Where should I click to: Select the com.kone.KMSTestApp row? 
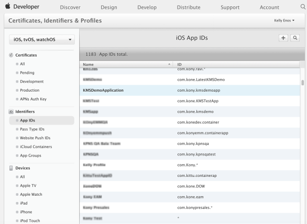pos(190,101)
